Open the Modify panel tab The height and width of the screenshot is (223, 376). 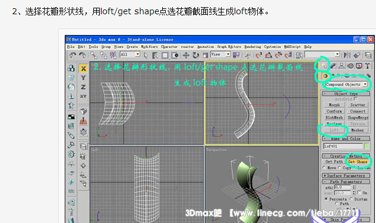point(333,66)
